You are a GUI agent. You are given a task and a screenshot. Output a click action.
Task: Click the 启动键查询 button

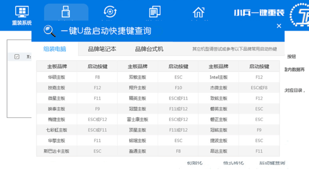click(x=272, y=163)
